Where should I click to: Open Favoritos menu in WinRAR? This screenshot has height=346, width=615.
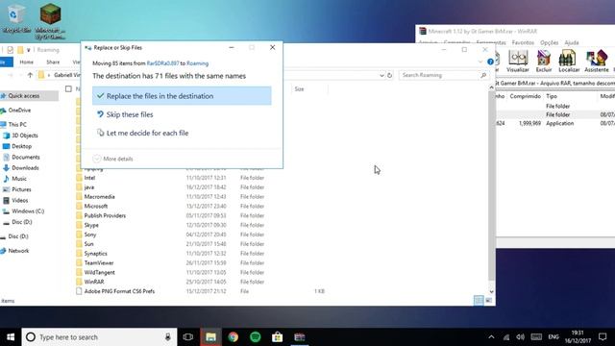click(523, 42)
